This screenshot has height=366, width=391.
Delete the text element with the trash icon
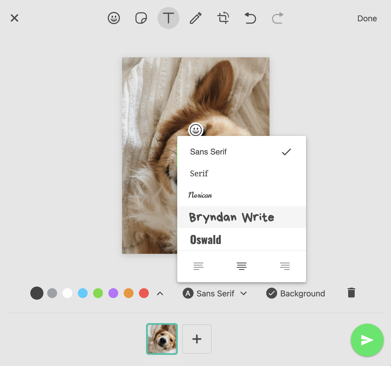tap(351, 292)
